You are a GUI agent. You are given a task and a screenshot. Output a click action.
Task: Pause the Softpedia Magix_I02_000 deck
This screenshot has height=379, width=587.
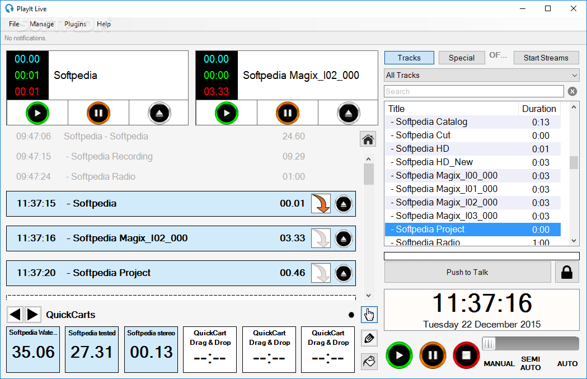[x=288, y=113]
